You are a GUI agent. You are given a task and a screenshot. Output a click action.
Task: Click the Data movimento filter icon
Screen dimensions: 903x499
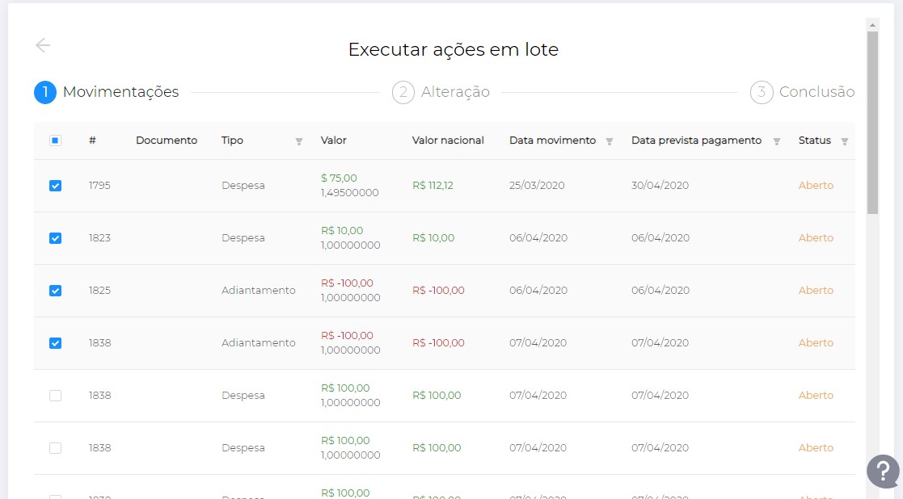coord(610,141)
